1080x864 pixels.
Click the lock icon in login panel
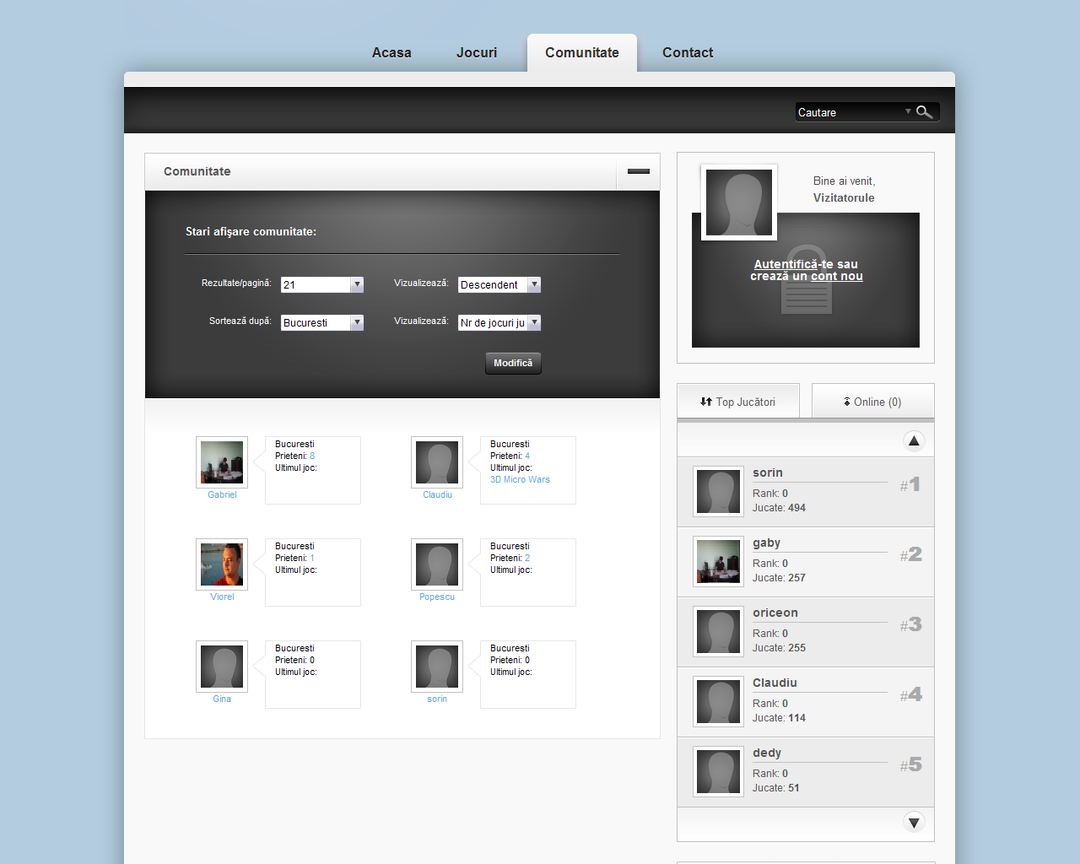coord(806,280)
